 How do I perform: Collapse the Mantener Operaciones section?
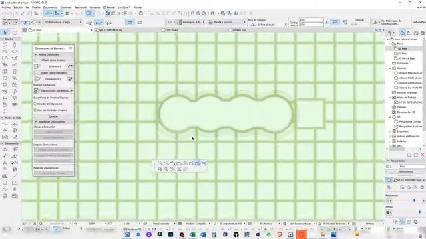(36, 122)
